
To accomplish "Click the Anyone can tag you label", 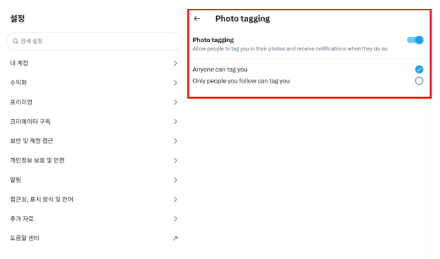I will [220, 69].
